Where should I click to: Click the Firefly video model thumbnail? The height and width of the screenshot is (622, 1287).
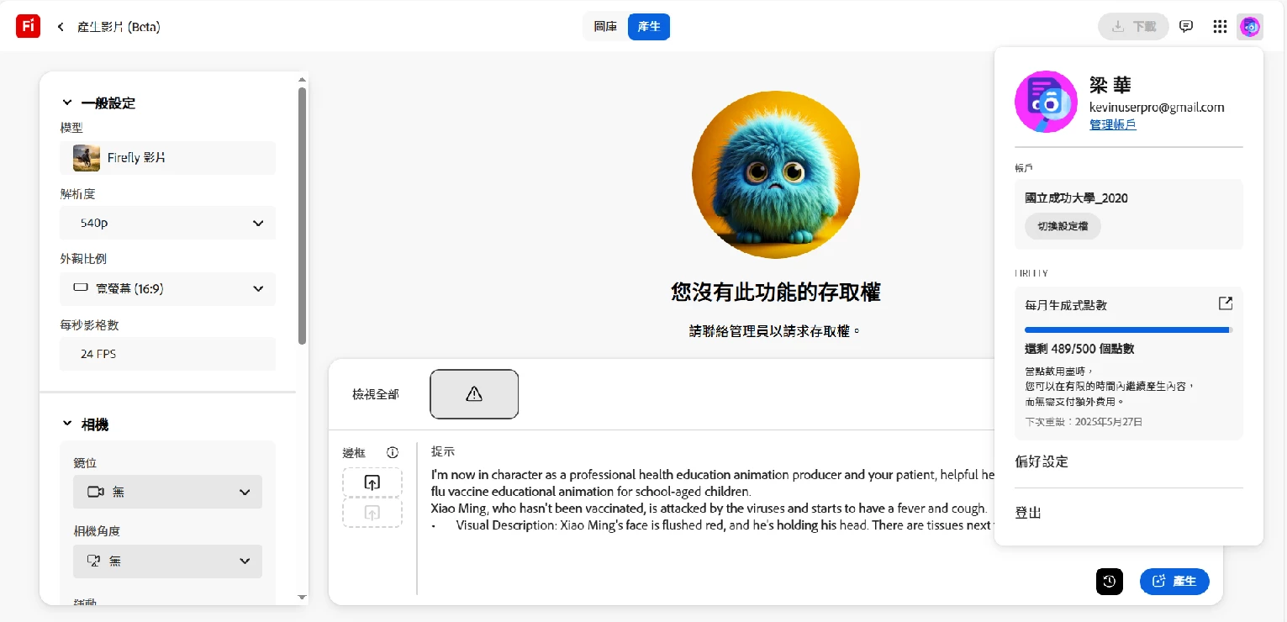point(87,158)
